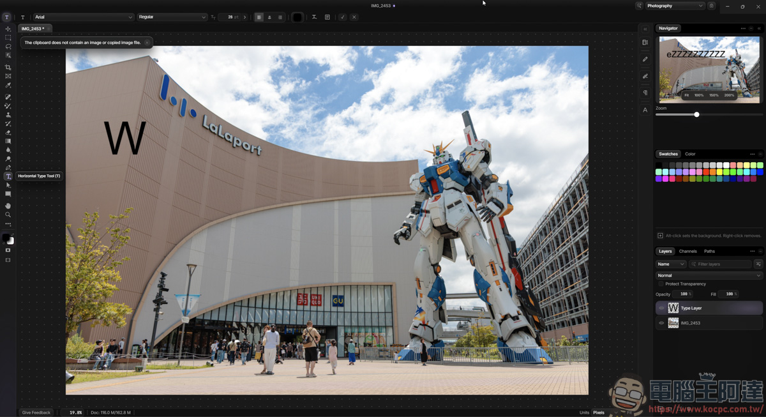Select the Crop tool
Screen dimensions: 766x417
(x=8, y=67)
